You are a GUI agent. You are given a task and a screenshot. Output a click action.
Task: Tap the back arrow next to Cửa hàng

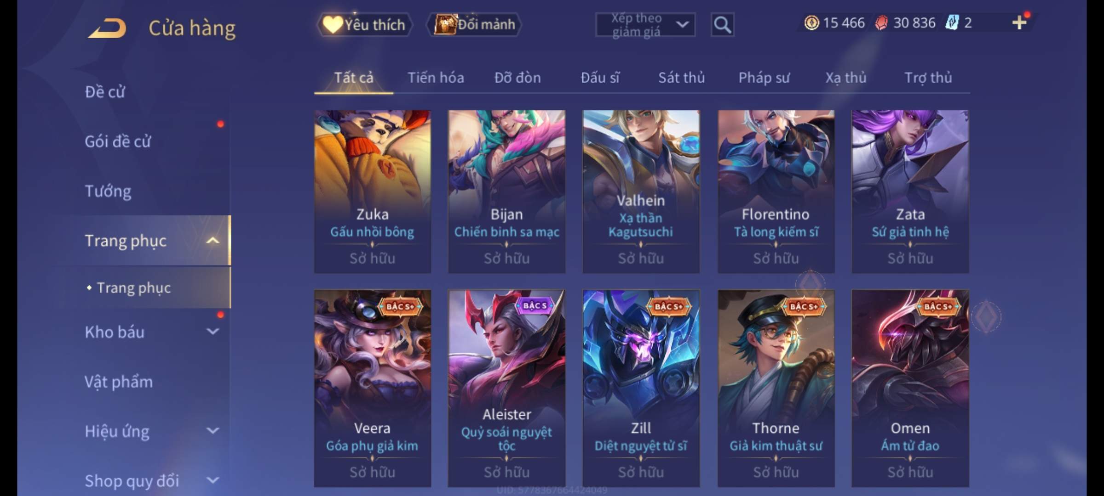click(x=108, y=28)
